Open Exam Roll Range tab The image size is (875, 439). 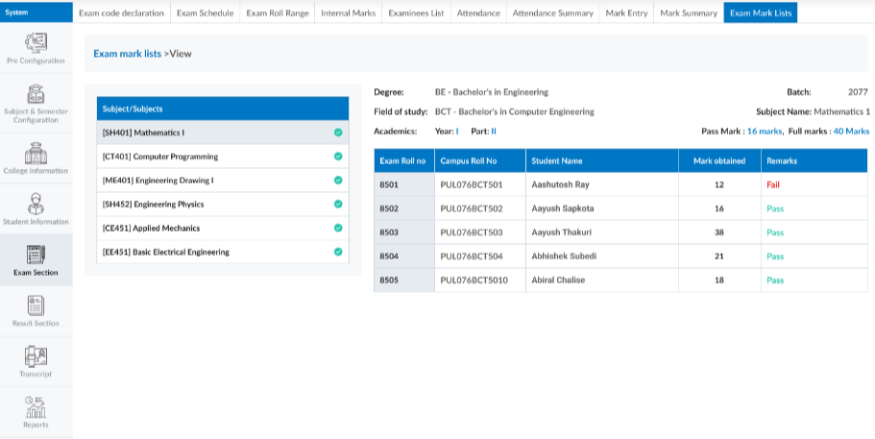click(278, 12)
